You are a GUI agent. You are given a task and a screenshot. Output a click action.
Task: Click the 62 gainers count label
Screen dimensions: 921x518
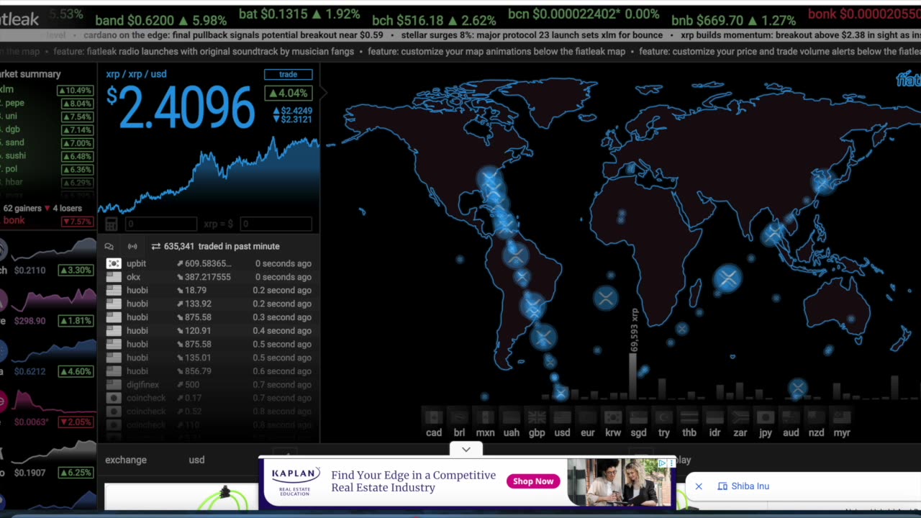click(22, 209)
